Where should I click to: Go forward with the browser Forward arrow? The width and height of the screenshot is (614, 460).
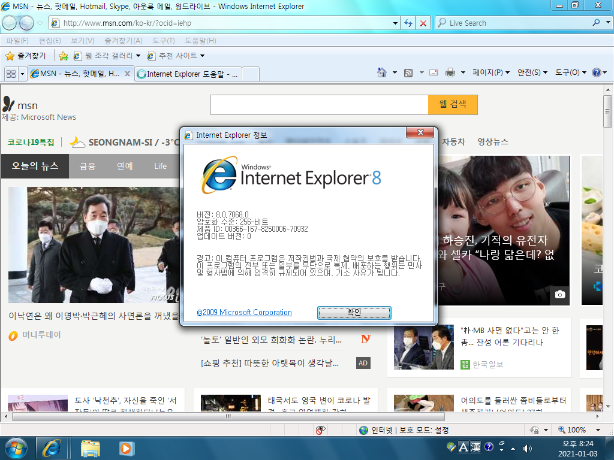[x=26, y=23]
